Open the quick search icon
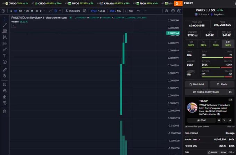This screenshot has height=155, width=236. click(x=167, y=11)
